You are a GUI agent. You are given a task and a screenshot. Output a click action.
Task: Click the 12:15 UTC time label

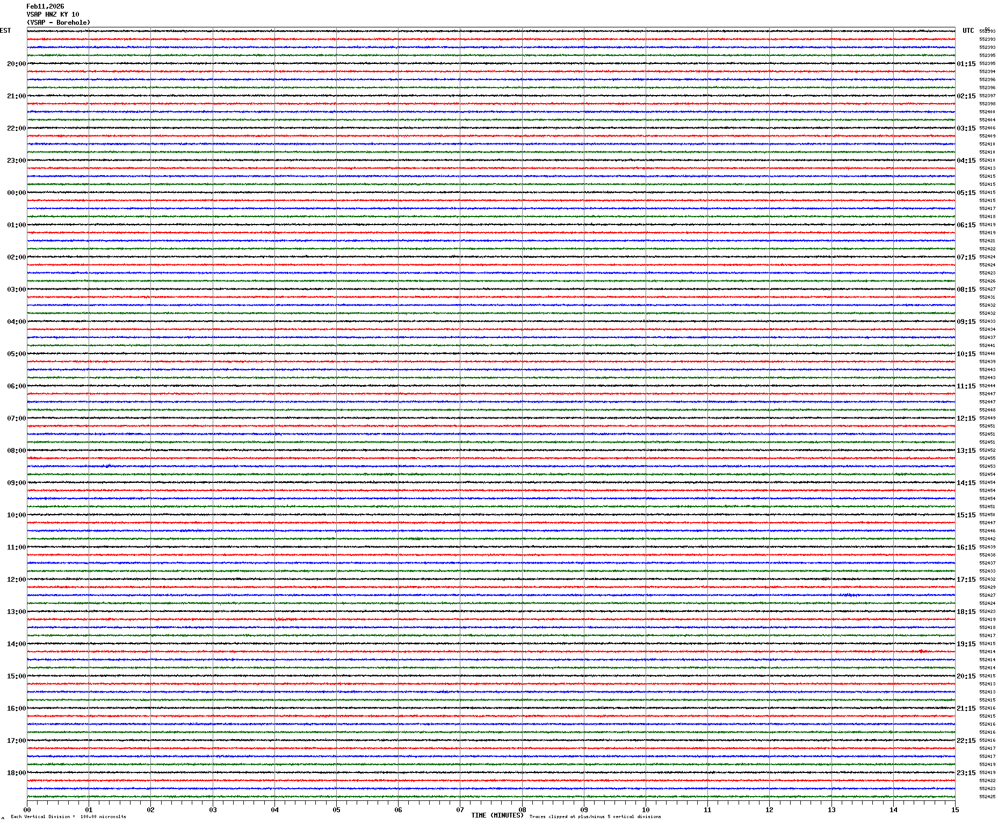966,418
